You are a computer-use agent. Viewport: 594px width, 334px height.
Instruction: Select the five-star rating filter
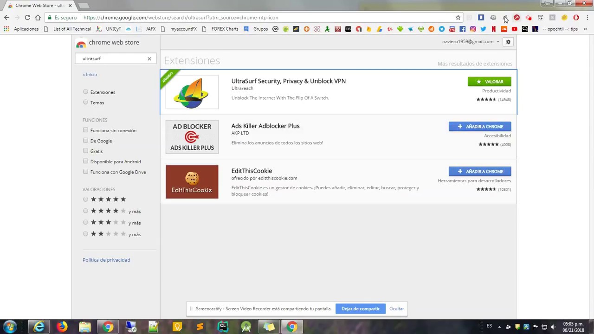pos(85,199)
